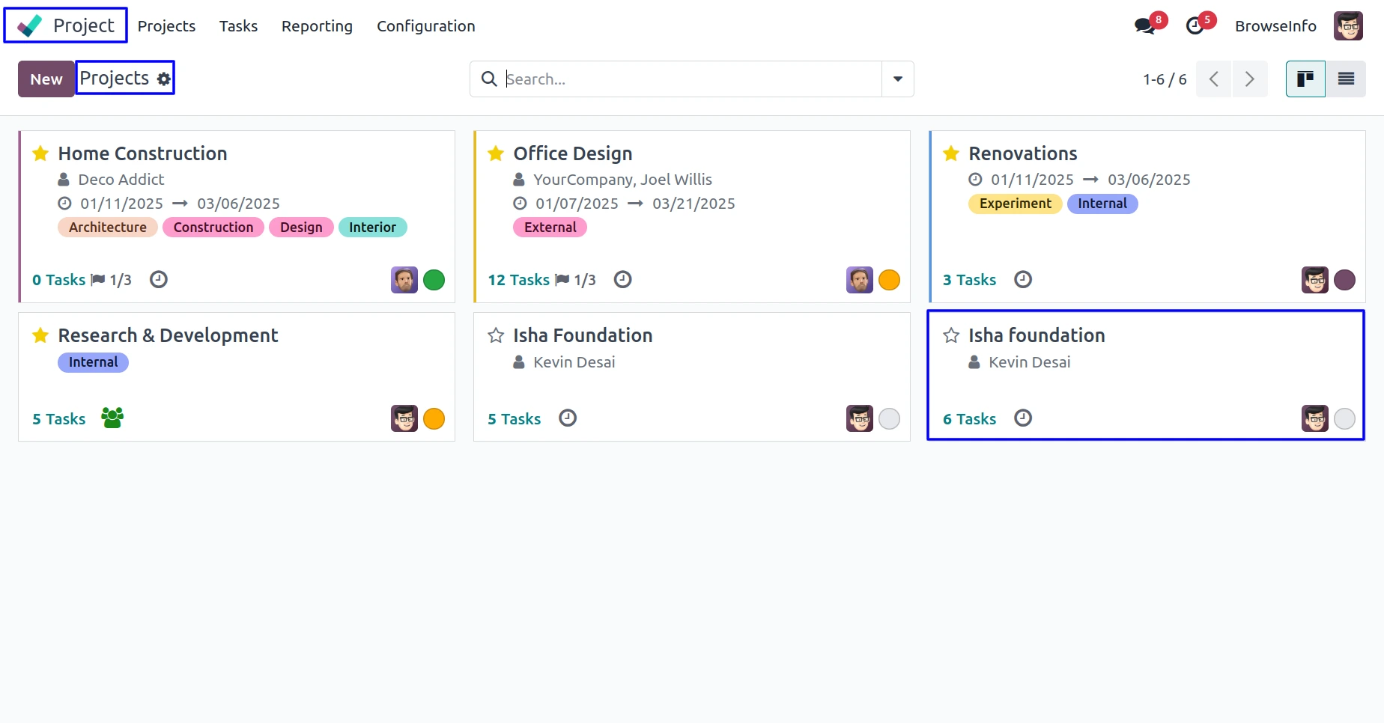
Task: Click the green team icon on Research & Development
Action: point(112,418)
